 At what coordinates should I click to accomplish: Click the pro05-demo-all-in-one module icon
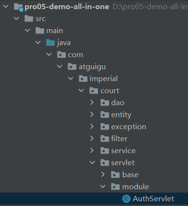coord(18,7)
